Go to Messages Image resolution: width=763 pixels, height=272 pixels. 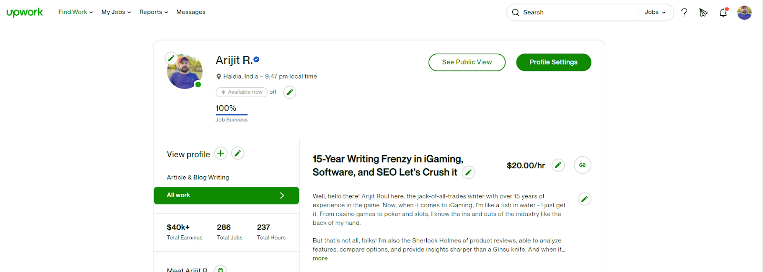(191, 12)
